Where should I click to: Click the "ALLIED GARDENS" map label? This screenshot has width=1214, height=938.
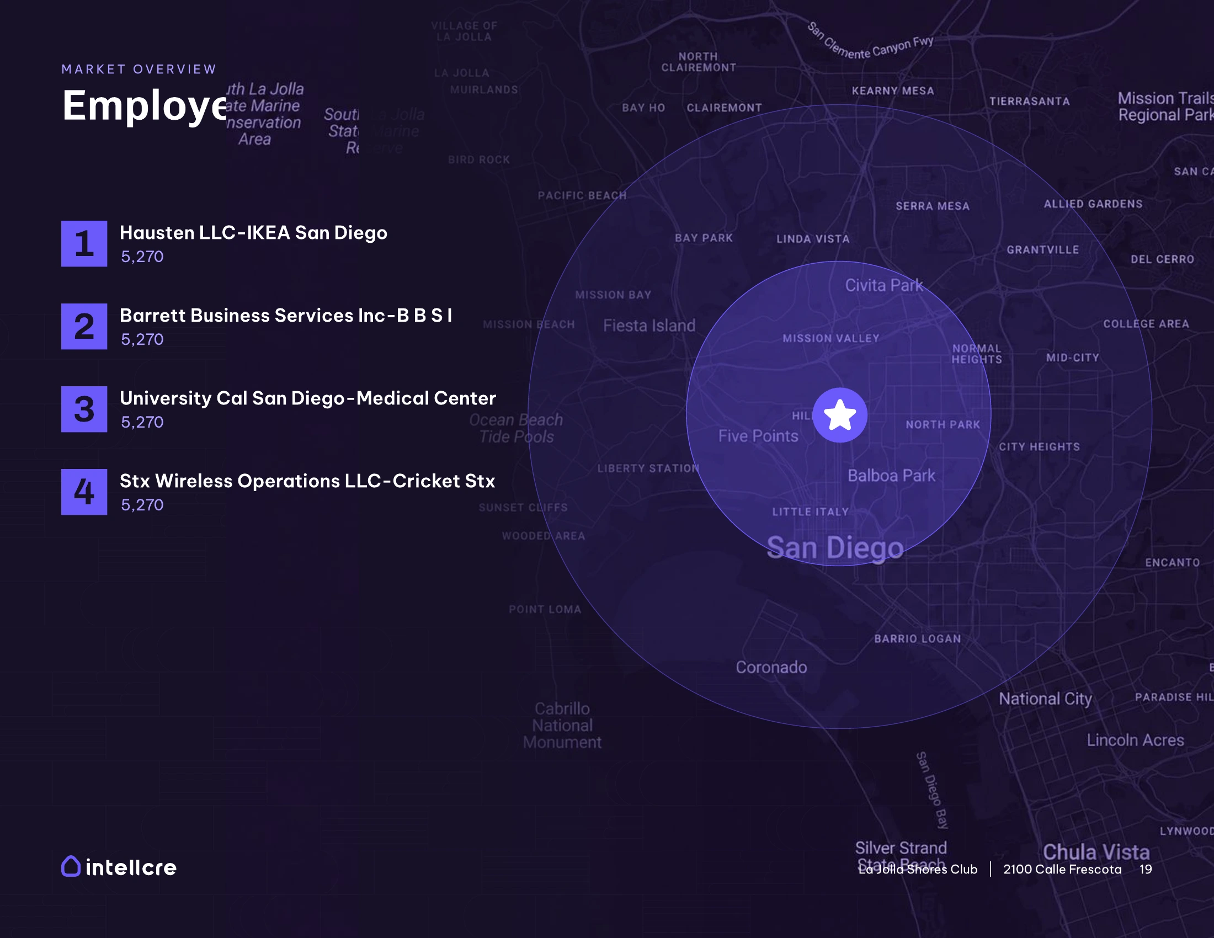(x=1093, y=204)
